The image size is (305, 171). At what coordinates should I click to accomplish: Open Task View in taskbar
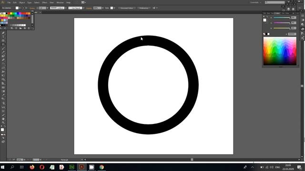coord(21,167)
